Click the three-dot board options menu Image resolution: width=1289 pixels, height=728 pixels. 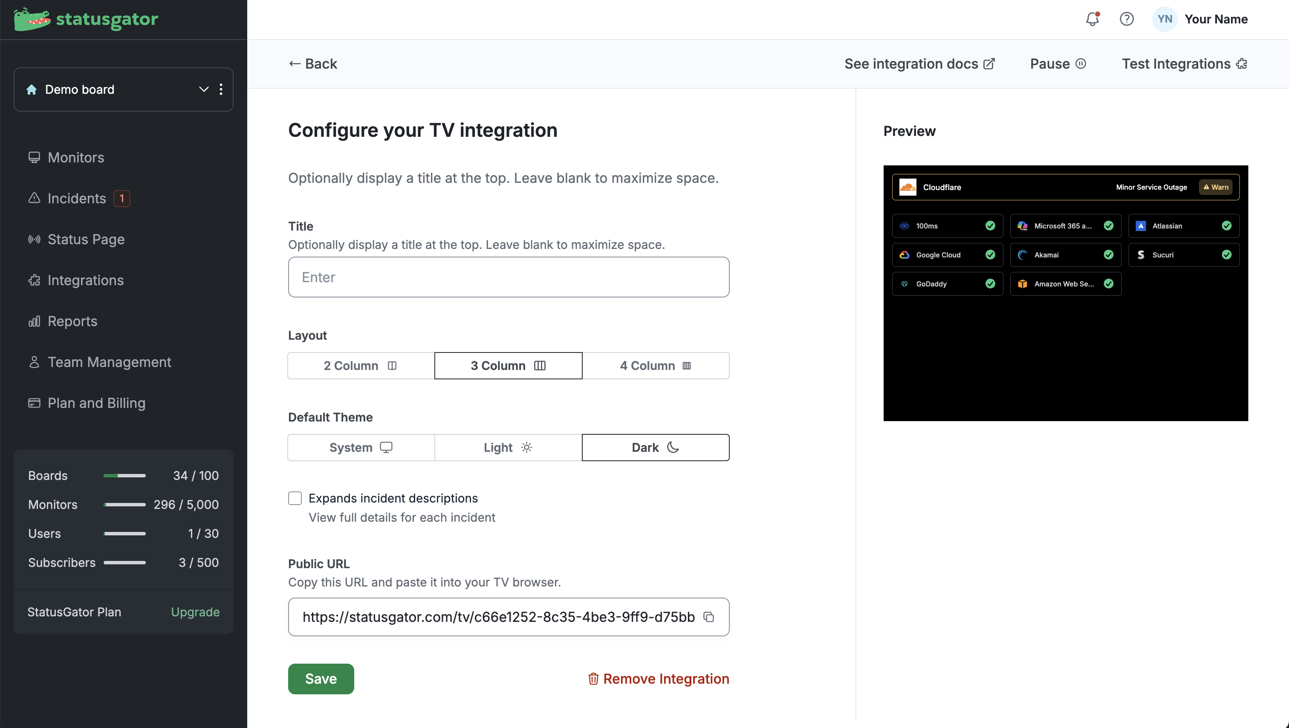(x=221, y=90)
